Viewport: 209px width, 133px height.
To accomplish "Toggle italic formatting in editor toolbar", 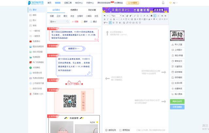I will click(108, 19).
